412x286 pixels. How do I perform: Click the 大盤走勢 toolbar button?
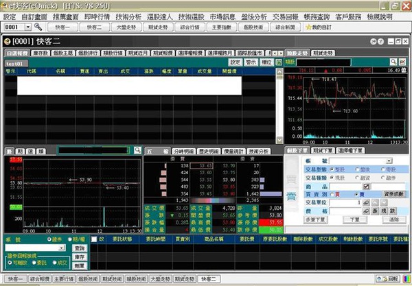126,27
